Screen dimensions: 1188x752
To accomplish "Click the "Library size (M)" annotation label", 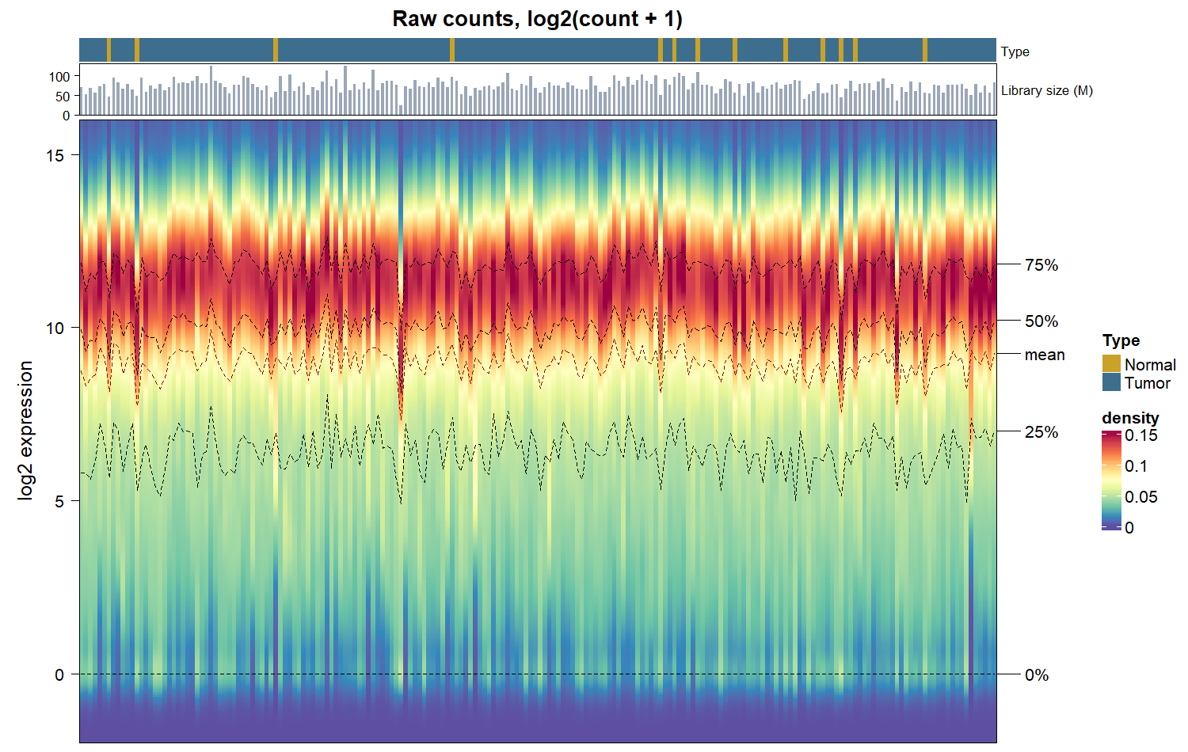I will 1047,90.
